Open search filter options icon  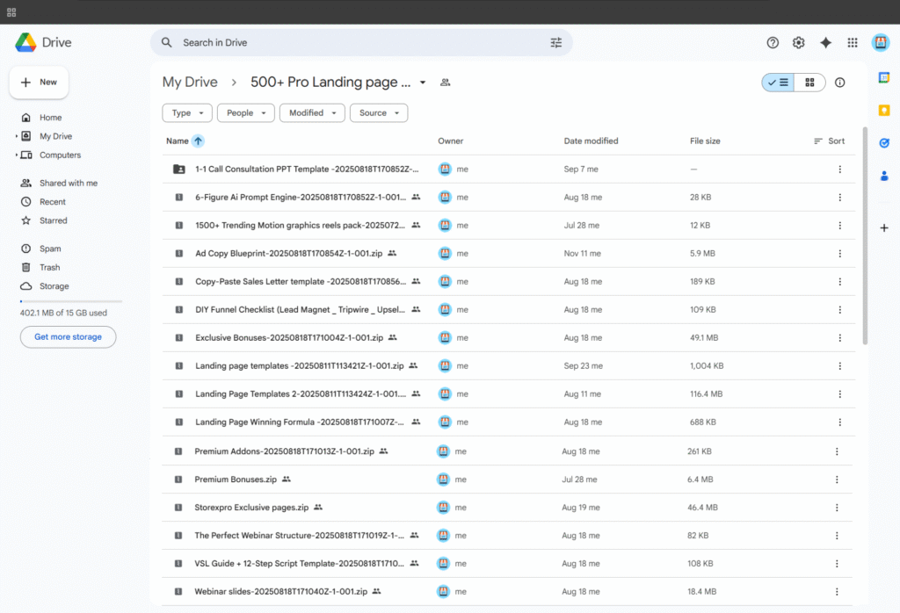(x=555, y=42)
